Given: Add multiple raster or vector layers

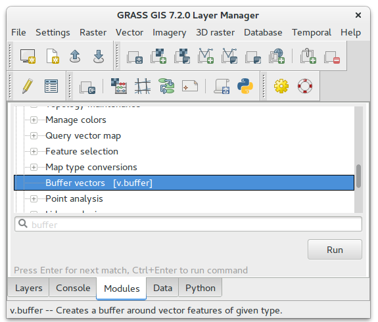Looking at the screenshot, I should pyautogui.click(x=135, y=57).
